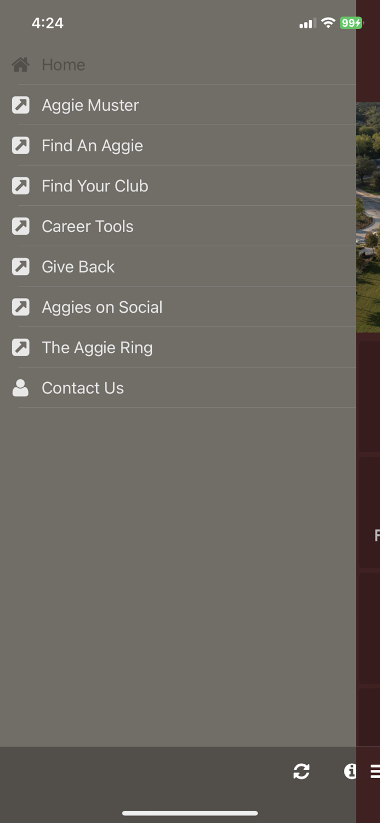Open the hamburger menu icon at bottom right
The width and height of the screenshot is (380, 823).
[376, 771]
